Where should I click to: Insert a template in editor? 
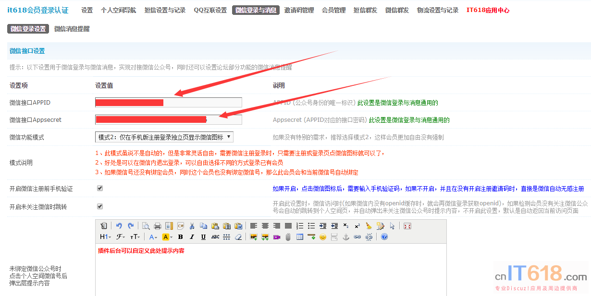click(x=169, y=226)
